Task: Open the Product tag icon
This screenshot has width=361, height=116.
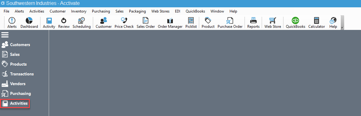Action: coord(208,23)
